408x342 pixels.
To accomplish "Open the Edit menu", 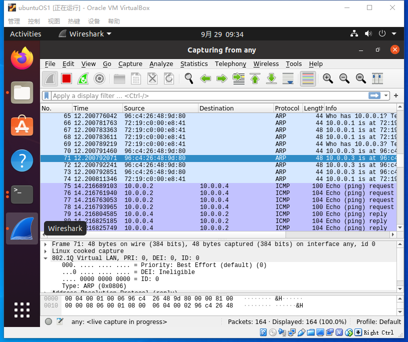I will coord(68,64).
